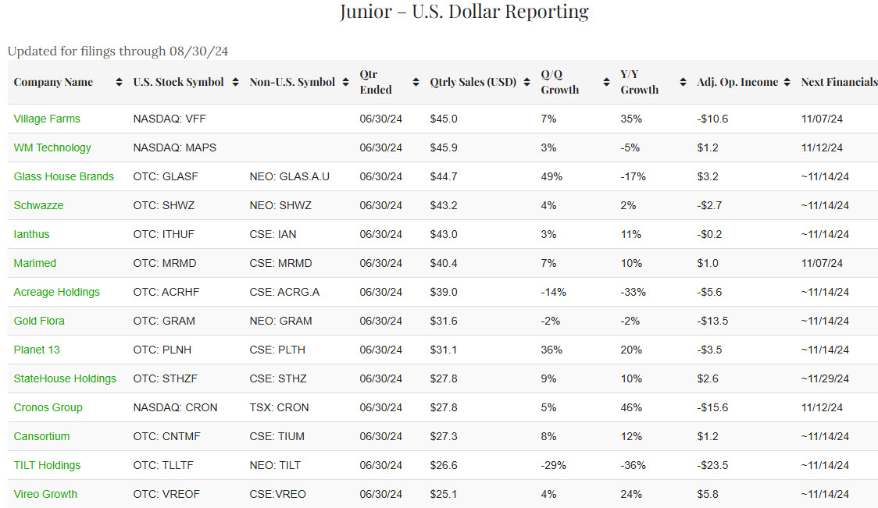This screenshot has height=508, width=878.
Task: Open the Schwazze company page
Action: pos(38,205)
